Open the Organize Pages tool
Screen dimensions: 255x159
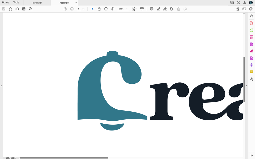point(251,37)
